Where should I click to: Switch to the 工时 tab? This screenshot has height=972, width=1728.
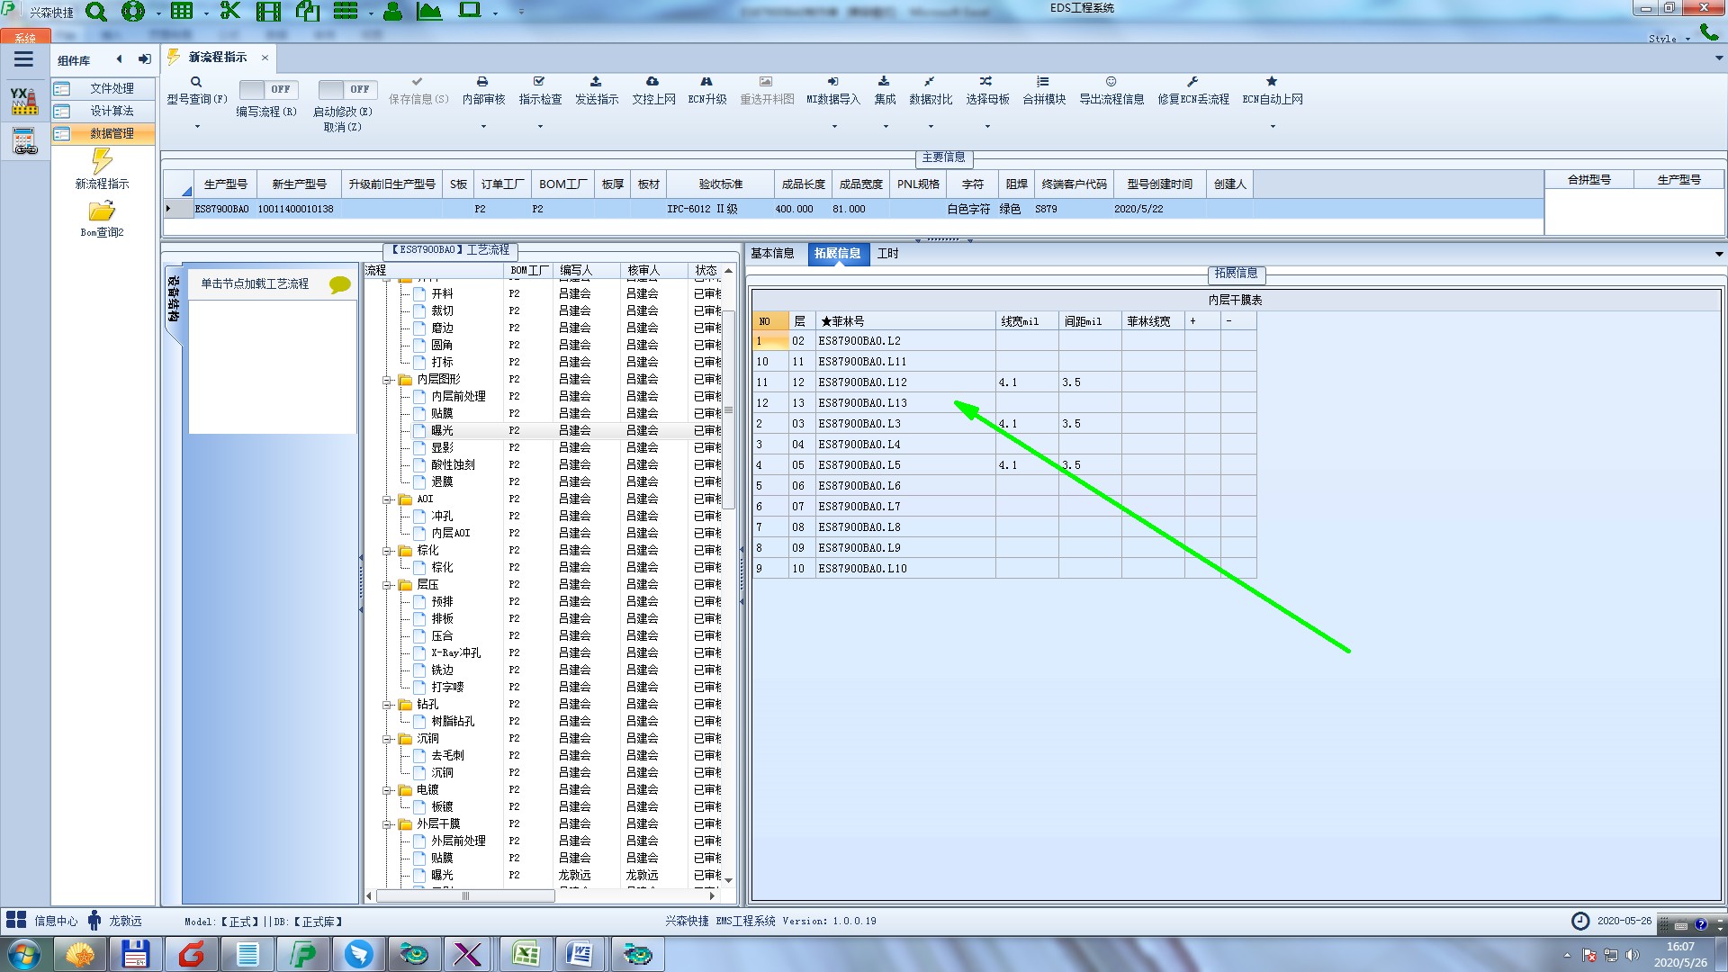[887, 254]
